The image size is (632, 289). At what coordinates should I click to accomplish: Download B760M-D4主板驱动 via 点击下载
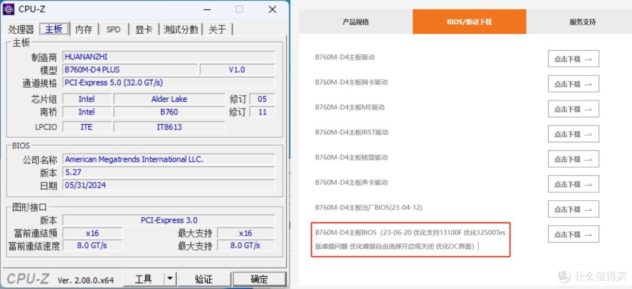(573, 59)
